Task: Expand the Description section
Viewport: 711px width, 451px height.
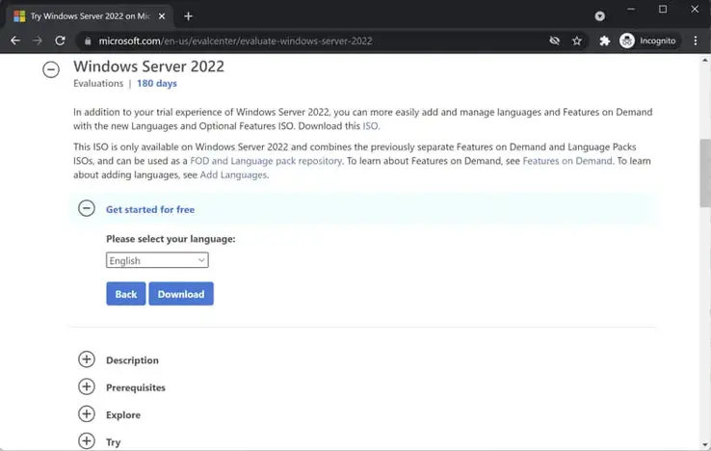Action: point(87,359)
